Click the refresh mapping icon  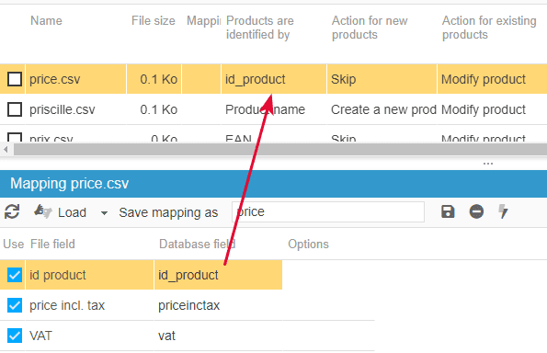point(12,211)
